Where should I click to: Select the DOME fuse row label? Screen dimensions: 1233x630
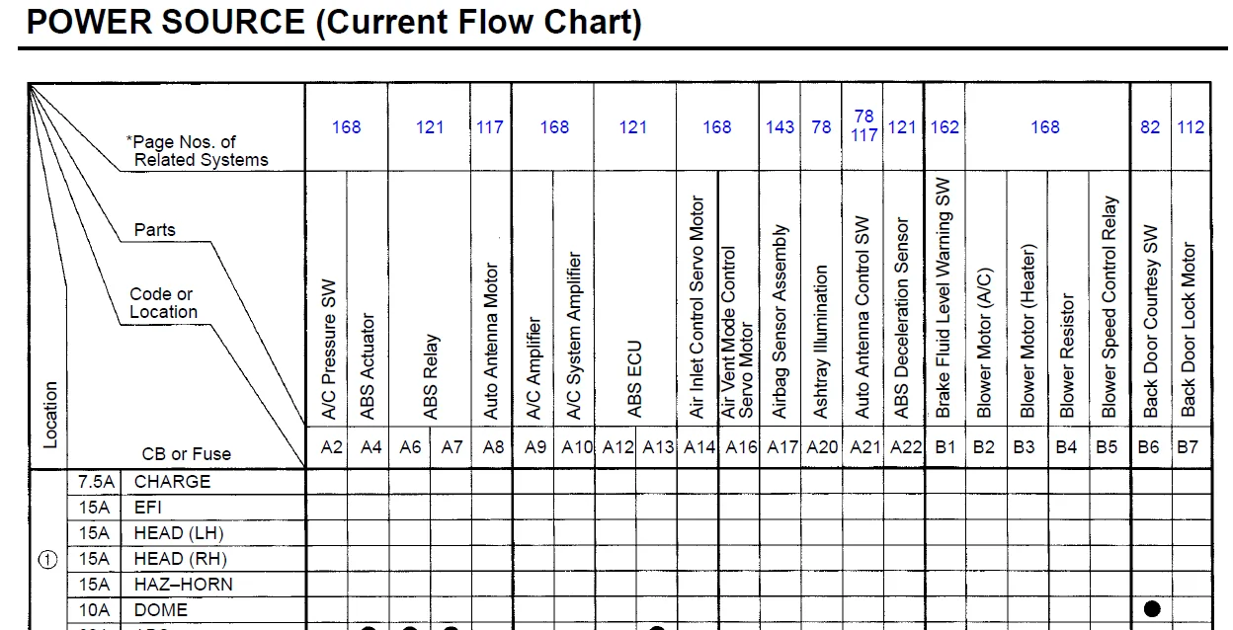[161, 610]
